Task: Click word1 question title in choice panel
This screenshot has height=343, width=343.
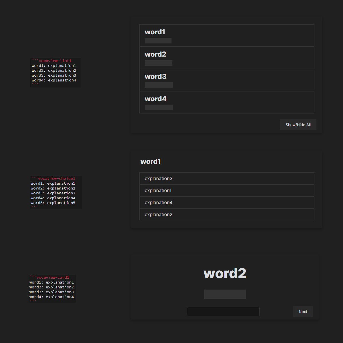Action: pos(151,161)
